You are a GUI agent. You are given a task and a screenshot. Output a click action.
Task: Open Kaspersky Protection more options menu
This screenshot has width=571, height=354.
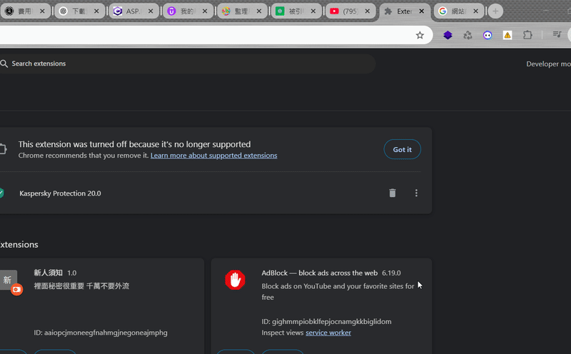[x=416, y=193]
